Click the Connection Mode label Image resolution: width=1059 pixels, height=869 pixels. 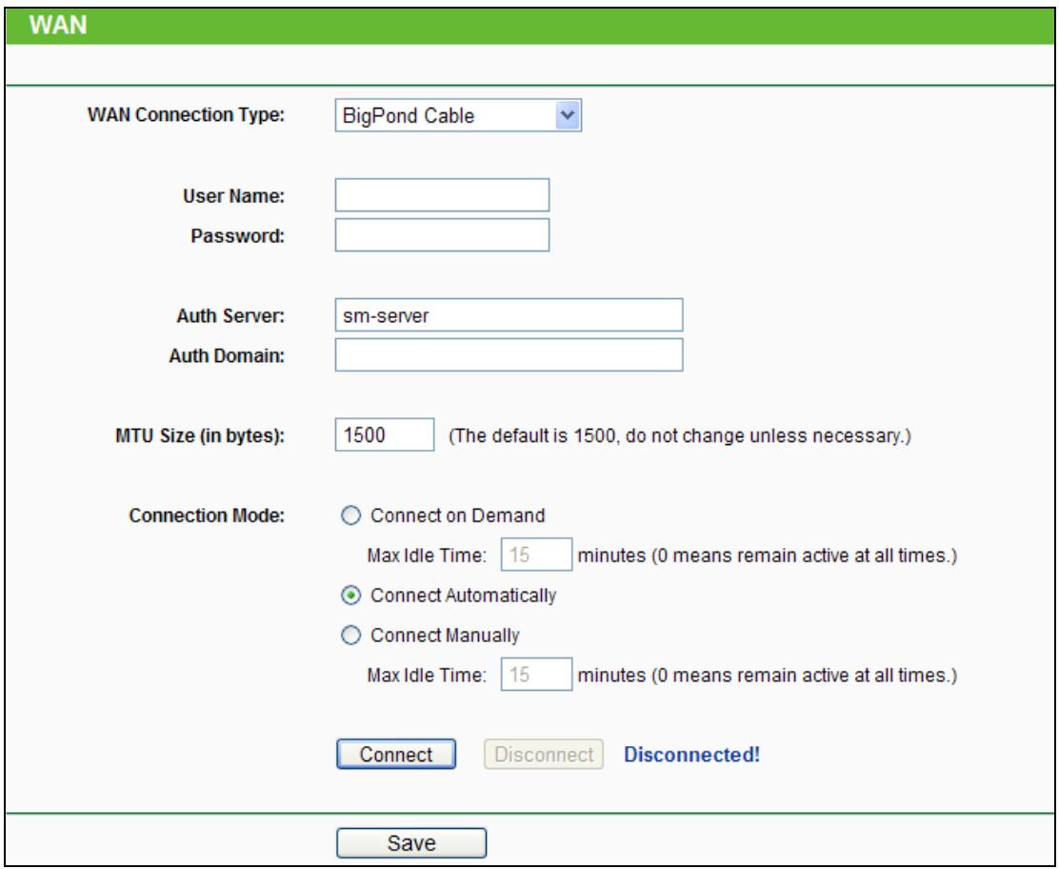point(207,515)
